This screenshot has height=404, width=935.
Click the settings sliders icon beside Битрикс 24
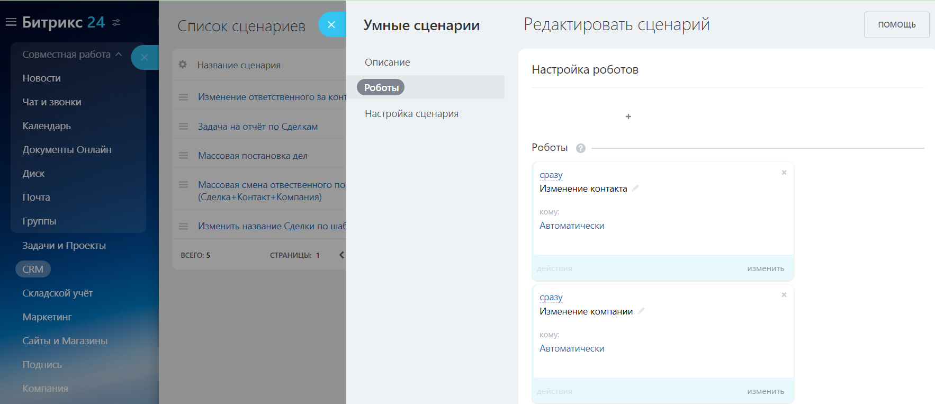point(116,22)
